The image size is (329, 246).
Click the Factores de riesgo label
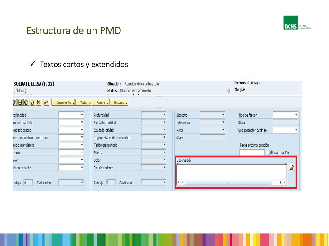[247, 83]
